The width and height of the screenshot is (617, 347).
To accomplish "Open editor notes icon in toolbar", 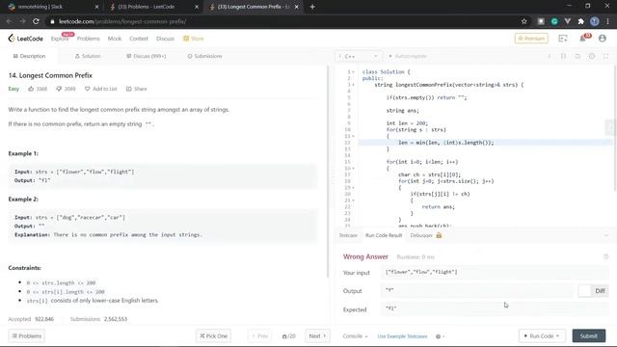I will point(563,56).
